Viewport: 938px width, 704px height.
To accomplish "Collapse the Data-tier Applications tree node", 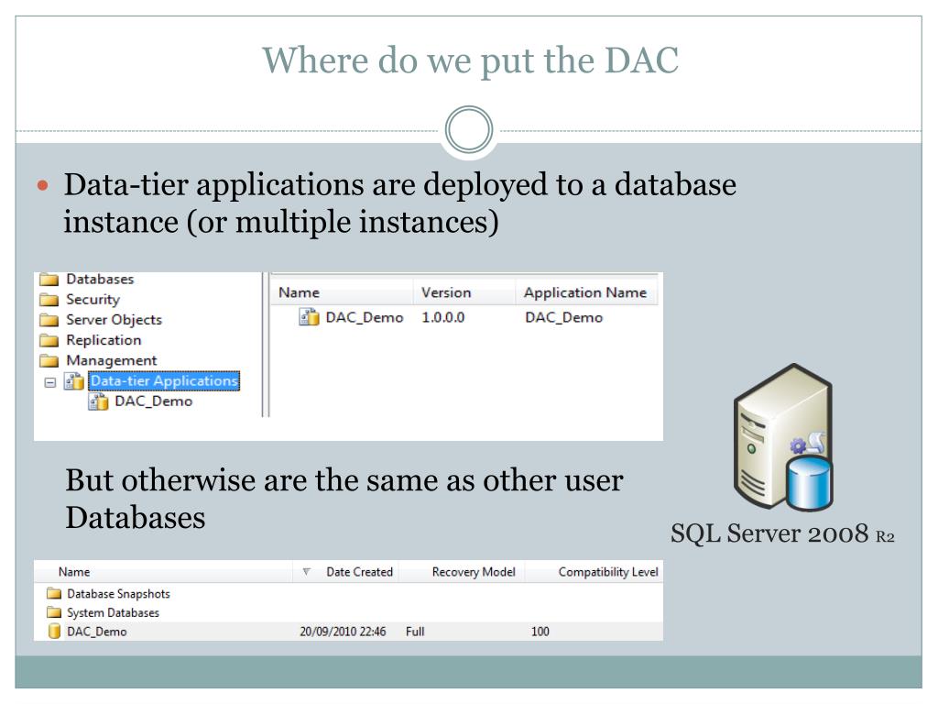I will (x=50, y=382).
